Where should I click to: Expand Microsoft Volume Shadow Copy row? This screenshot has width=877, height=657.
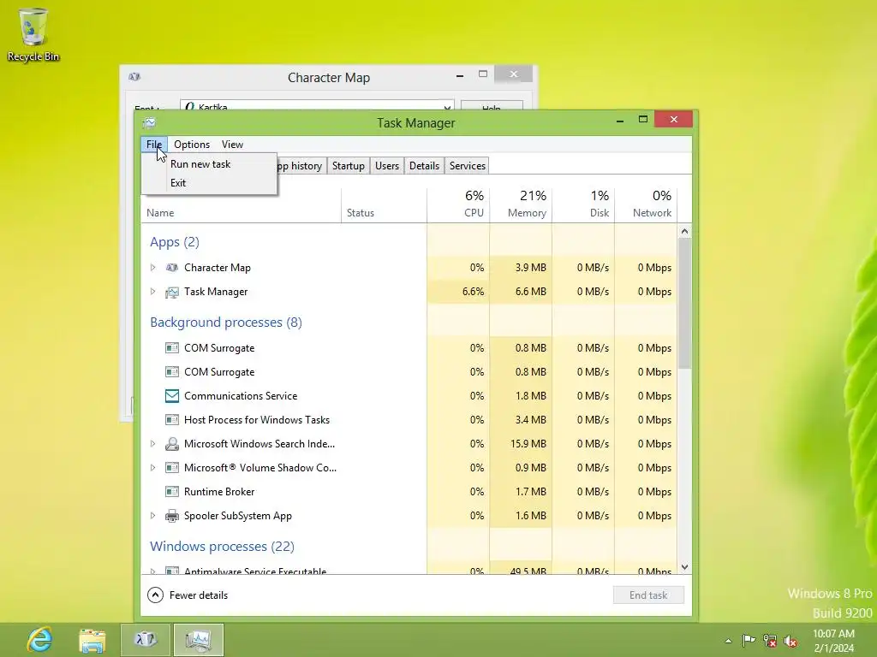152,468
